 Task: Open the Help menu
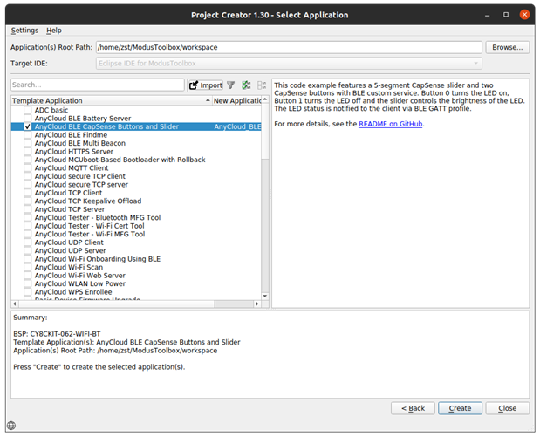pos(54,31)
